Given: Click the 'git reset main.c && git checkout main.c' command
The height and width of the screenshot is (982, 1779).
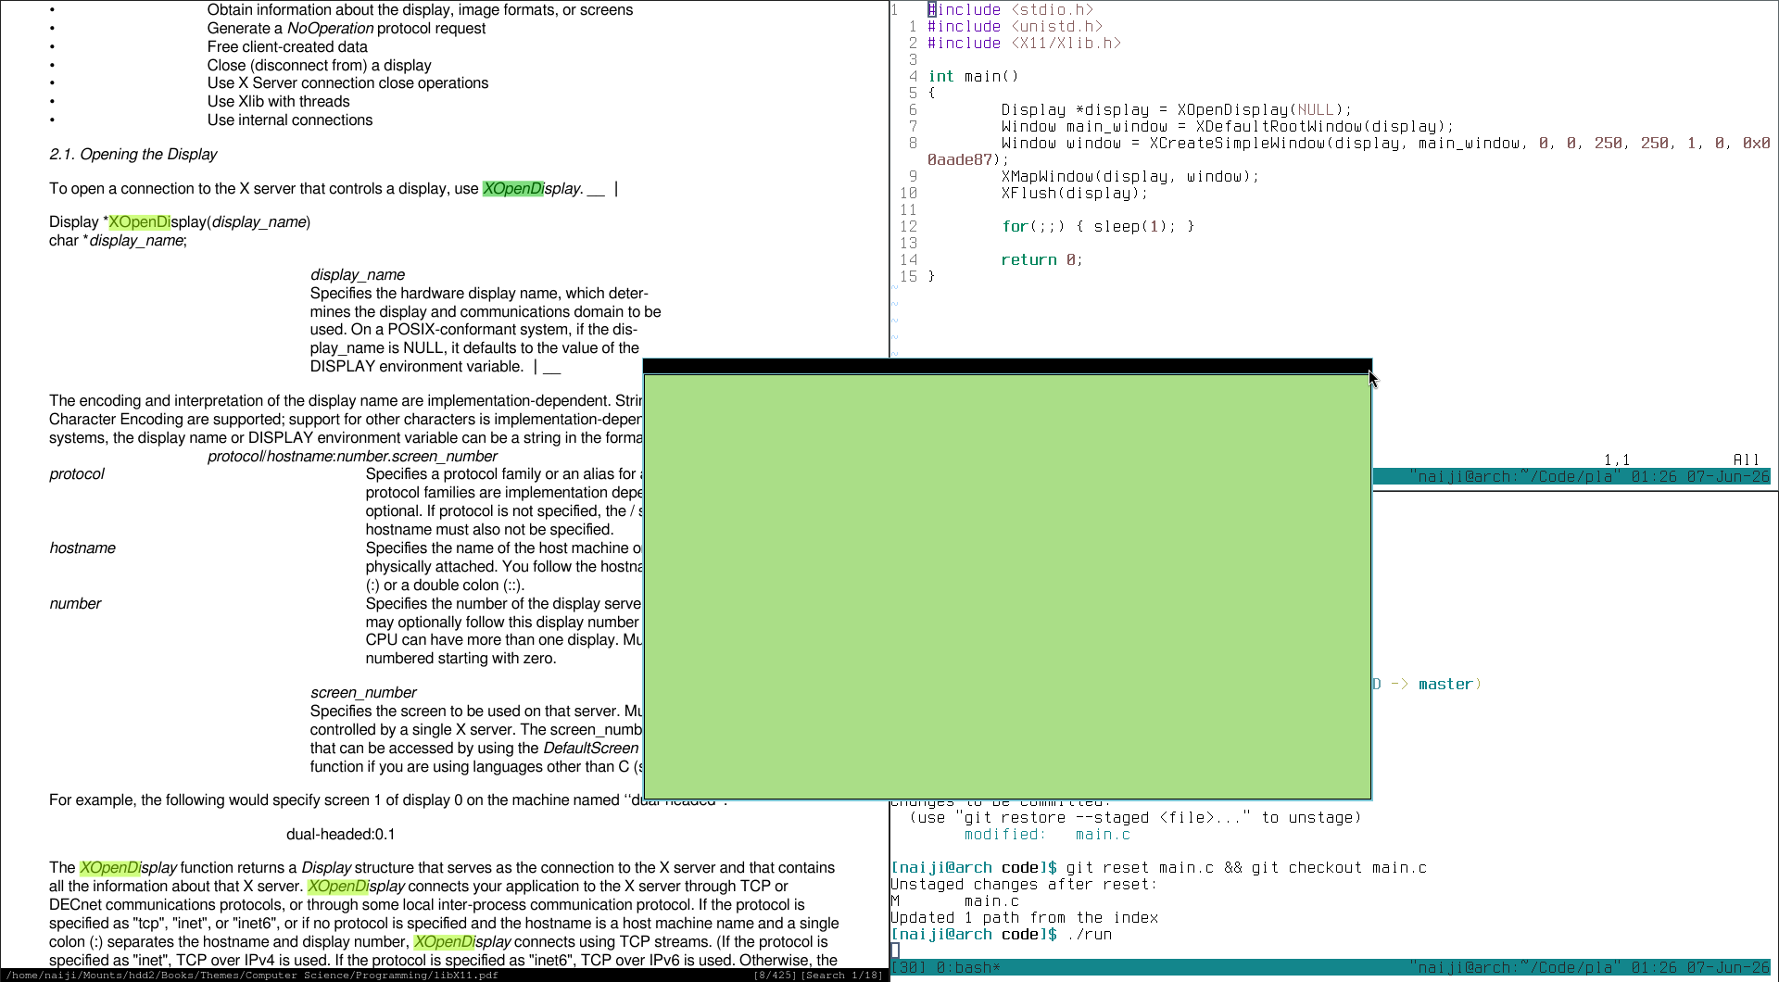Looking at the screenshot, I should pos(1246,868).
